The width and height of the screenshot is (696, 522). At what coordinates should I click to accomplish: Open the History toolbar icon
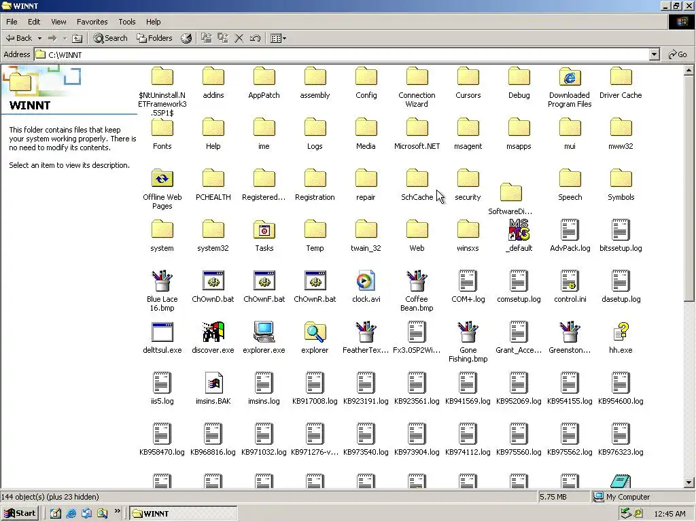pos(186,38)
